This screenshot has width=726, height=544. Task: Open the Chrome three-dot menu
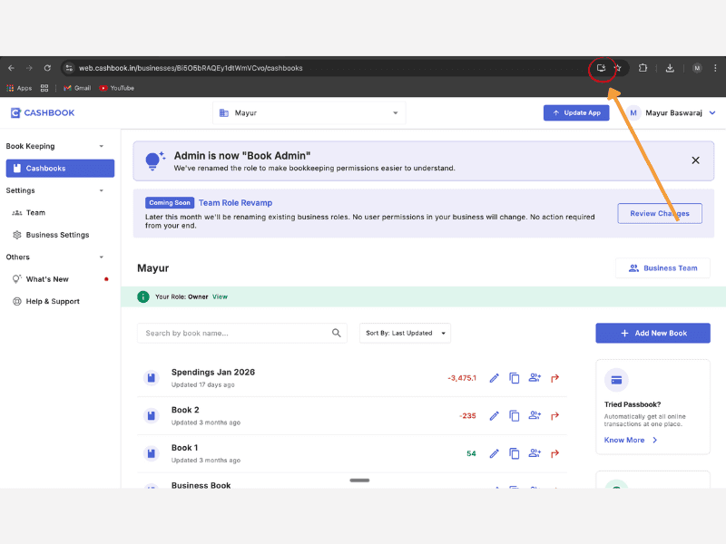(x=715, y=68)
